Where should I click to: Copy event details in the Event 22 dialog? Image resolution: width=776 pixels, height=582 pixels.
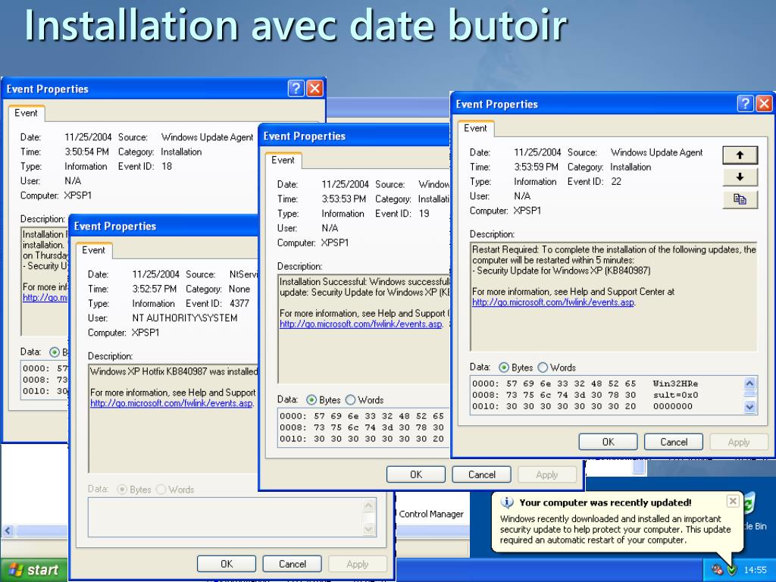pyautogui.click(x=740, y=199)
